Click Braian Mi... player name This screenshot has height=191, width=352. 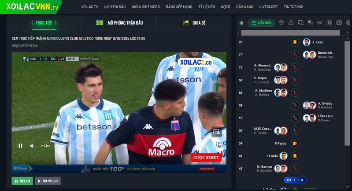point(326,53)
